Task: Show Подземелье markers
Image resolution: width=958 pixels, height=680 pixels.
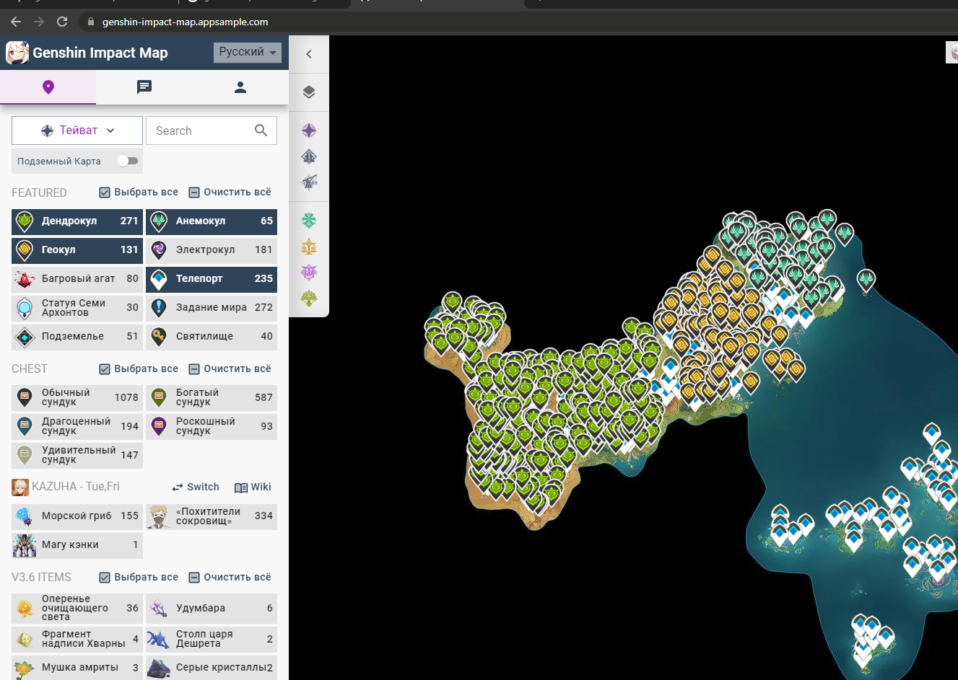Action: coord(77,337)
